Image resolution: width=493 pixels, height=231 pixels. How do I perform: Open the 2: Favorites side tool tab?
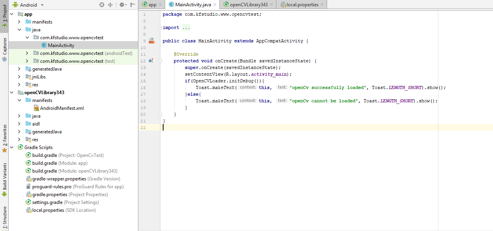pyautogui.click(x=4, y=138)
